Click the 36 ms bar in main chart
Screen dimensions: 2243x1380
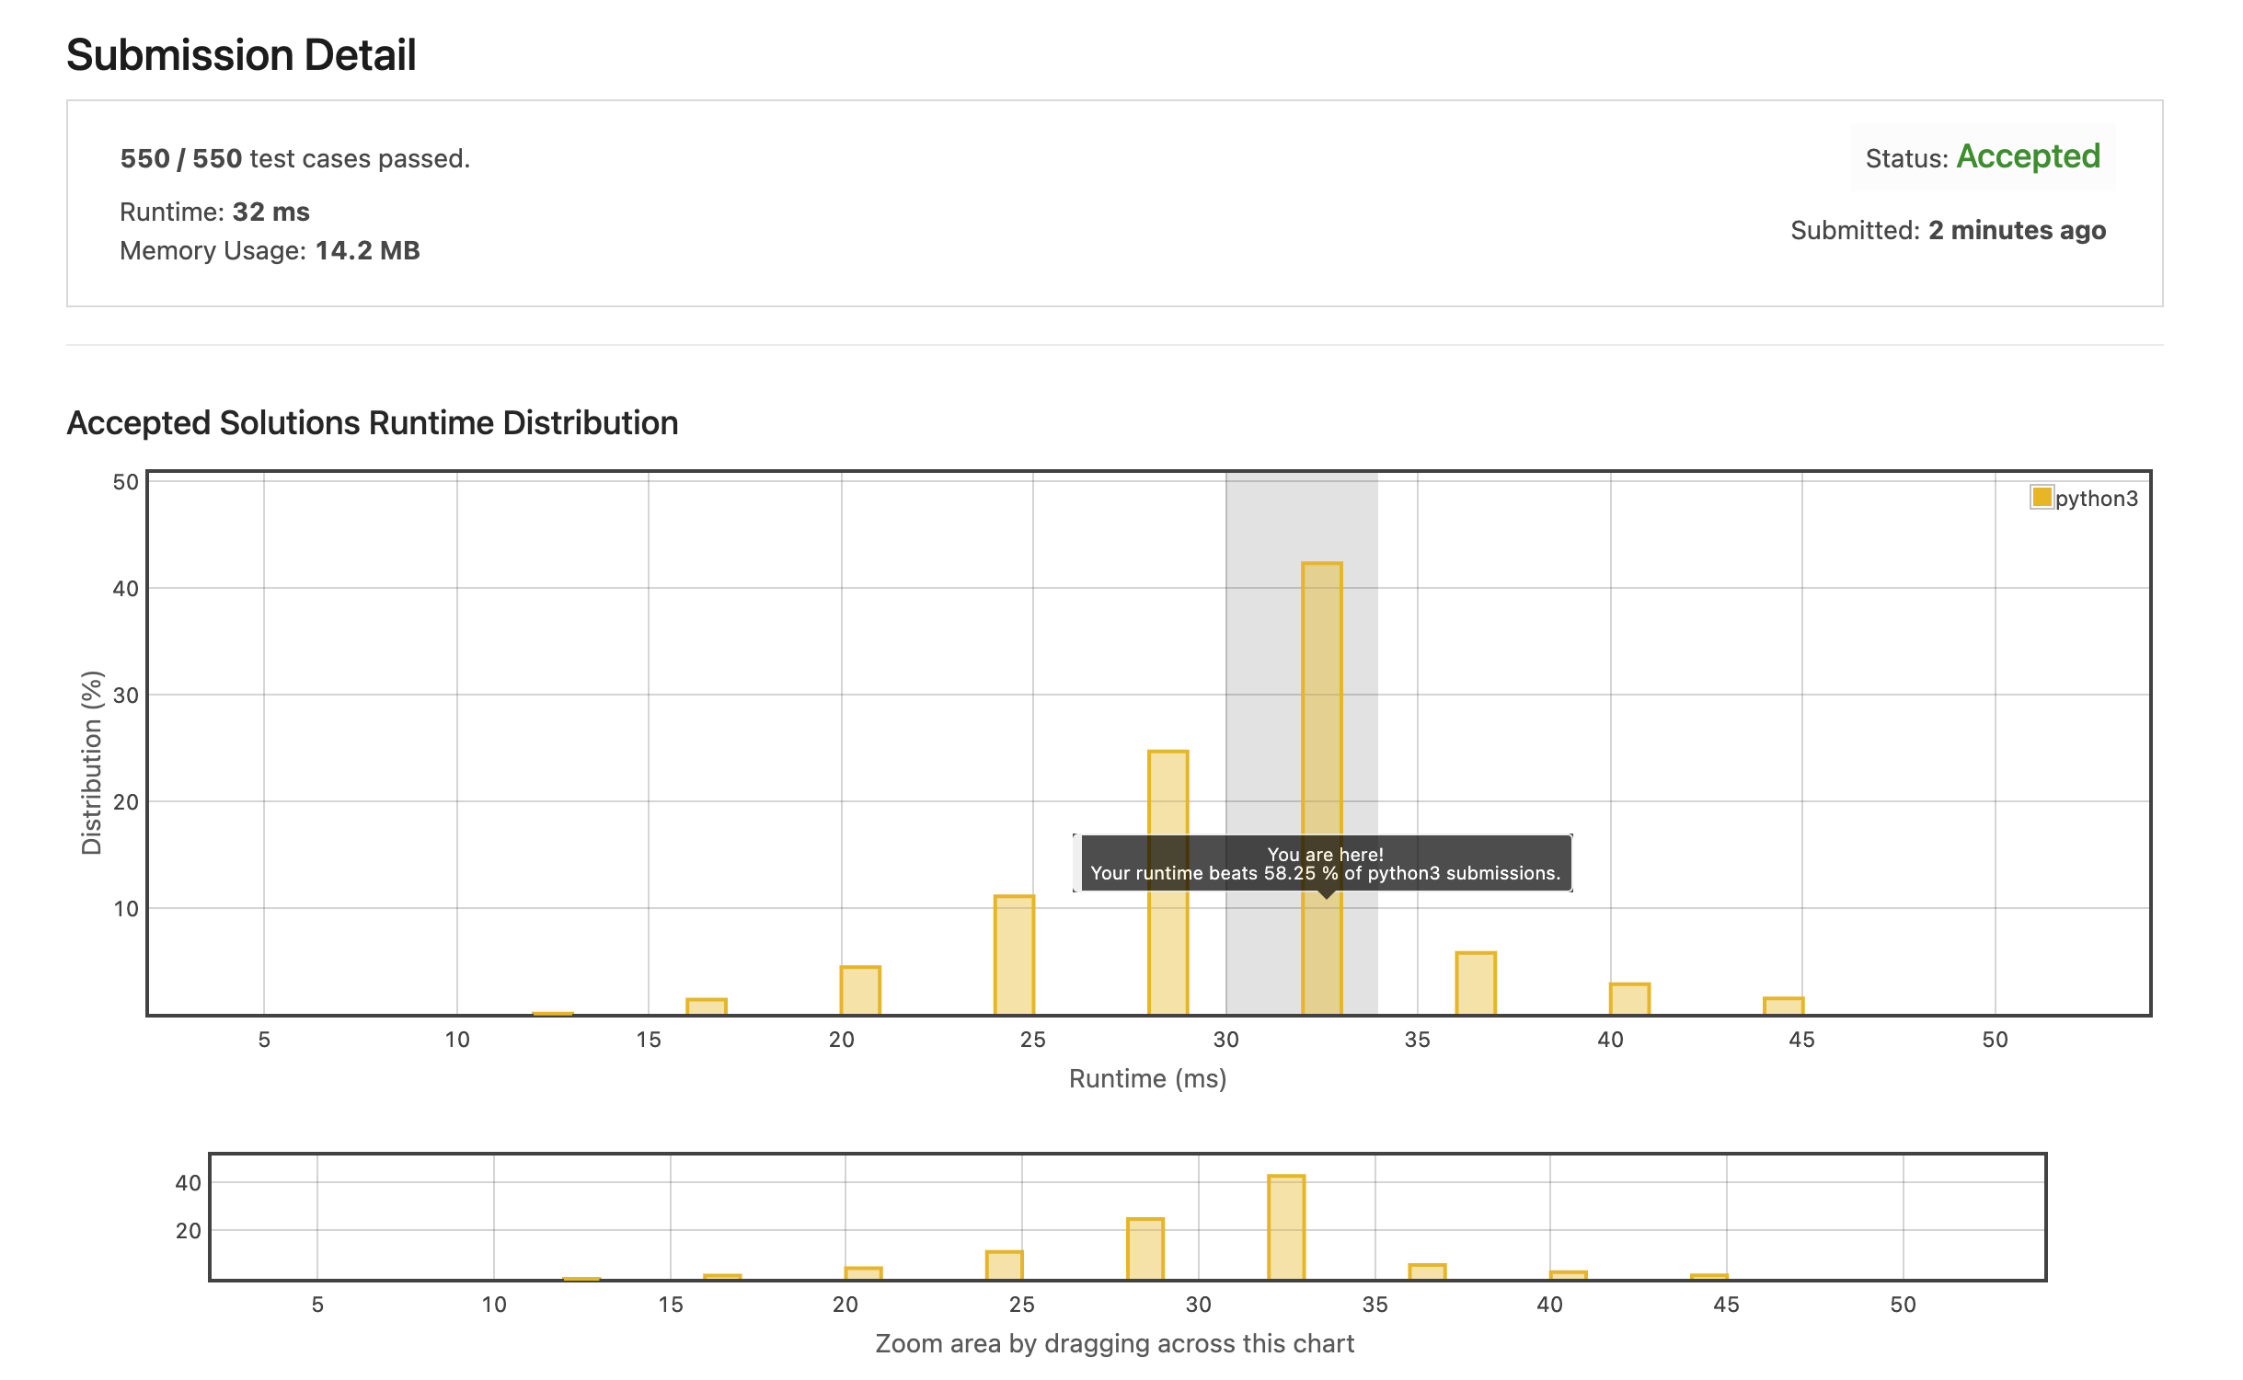click(x=1475, y=983)
